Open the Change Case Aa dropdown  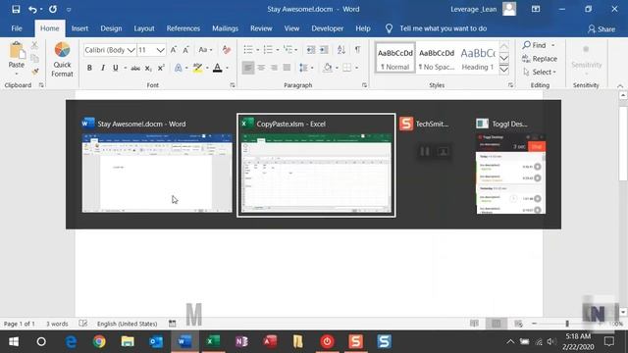point(205,50)
